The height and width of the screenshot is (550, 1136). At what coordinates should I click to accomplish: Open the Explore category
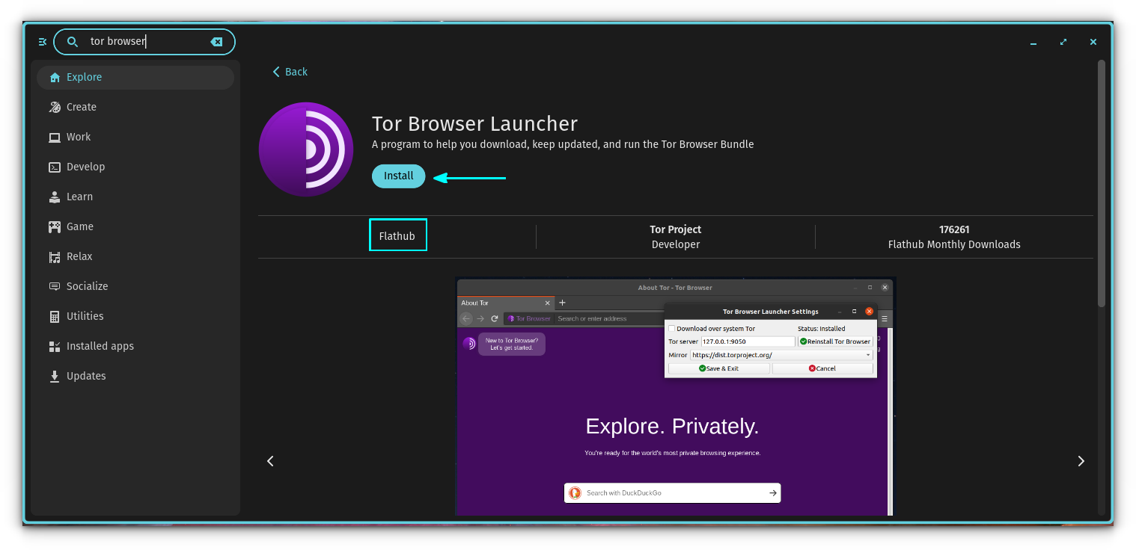click(x=135, y=77)
